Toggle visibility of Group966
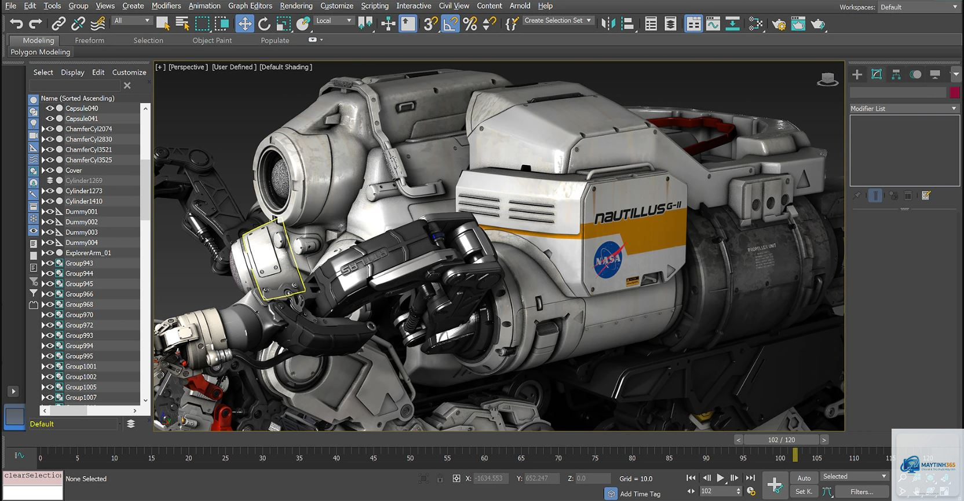 coord(50,294)
